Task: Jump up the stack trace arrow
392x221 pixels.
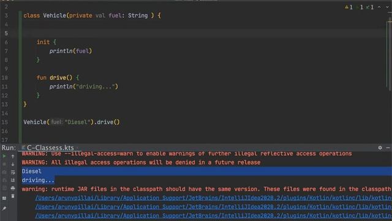Action: tap(13, 157)
